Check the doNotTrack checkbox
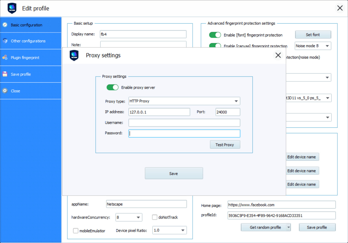 (x=155, y=217)
